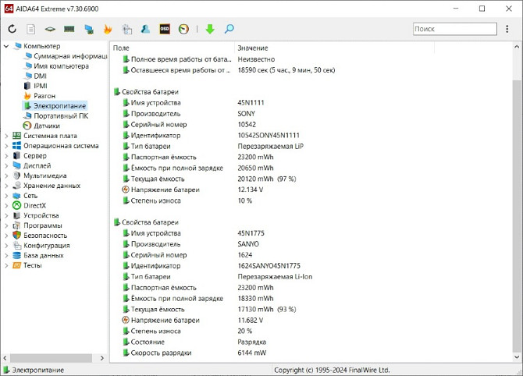This screenshot has width=523, height=376.
Task: Click tree panel scroll right arrow
Action: coord(102,358)
